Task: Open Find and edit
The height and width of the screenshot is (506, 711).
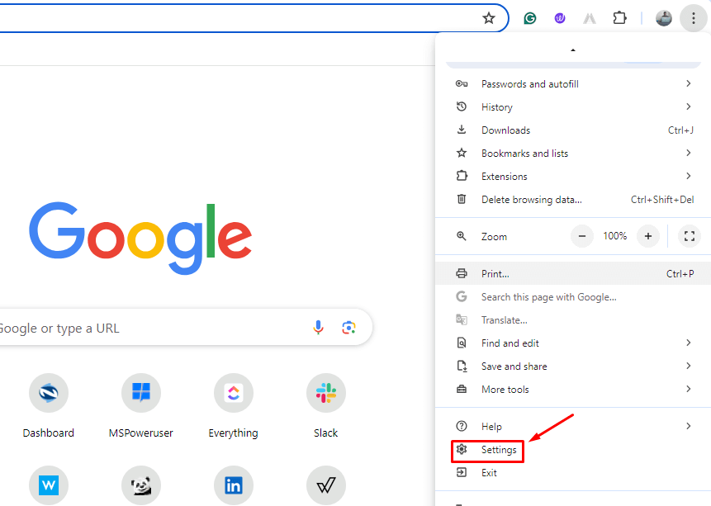Action: click(573, 343)
